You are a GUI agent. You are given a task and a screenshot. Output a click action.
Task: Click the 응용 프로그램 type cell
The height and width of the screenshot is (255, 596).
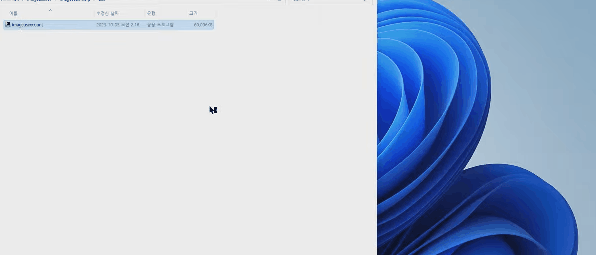[160, 25]
